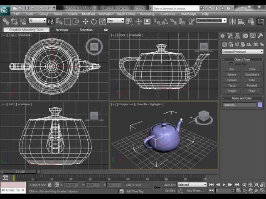Activate the Select Object tool
Viewport: 266px width, 199px height.
[x=51, y=22]
